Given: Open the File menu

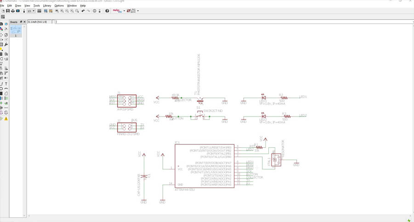Looking at the screenshot, I should tap(2, 6).
